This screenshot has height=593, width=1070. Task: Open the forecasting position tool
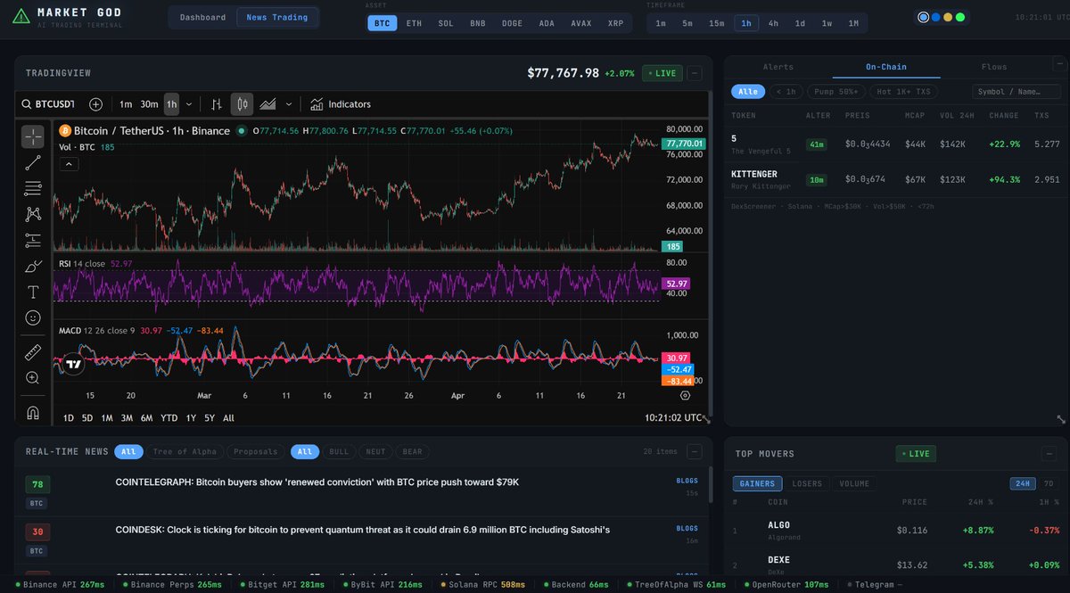pyautogui.click(x=33, y=240)
